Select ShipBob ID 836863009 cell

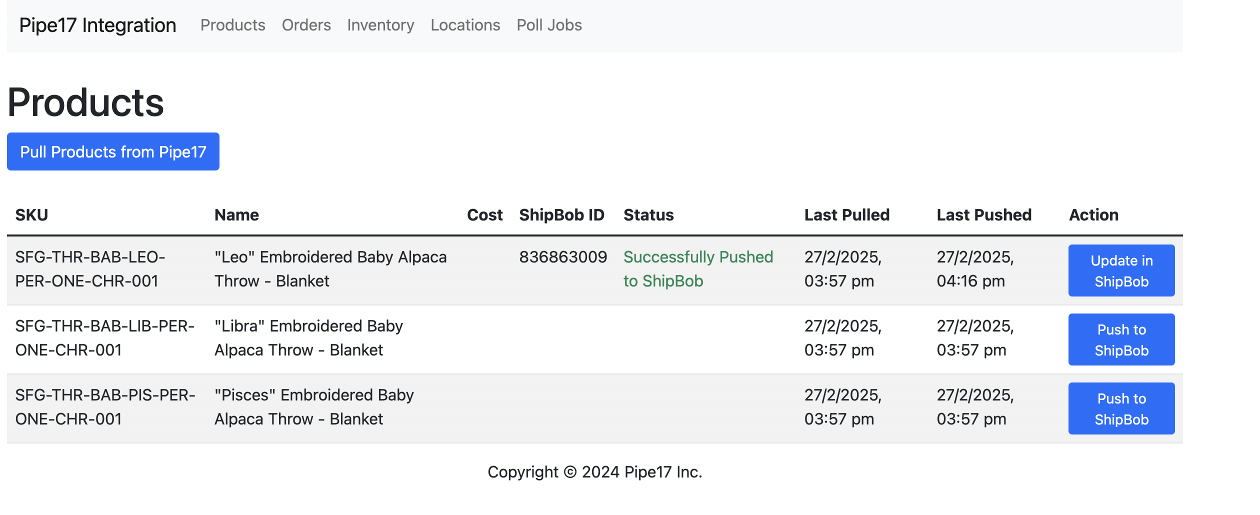562,257
